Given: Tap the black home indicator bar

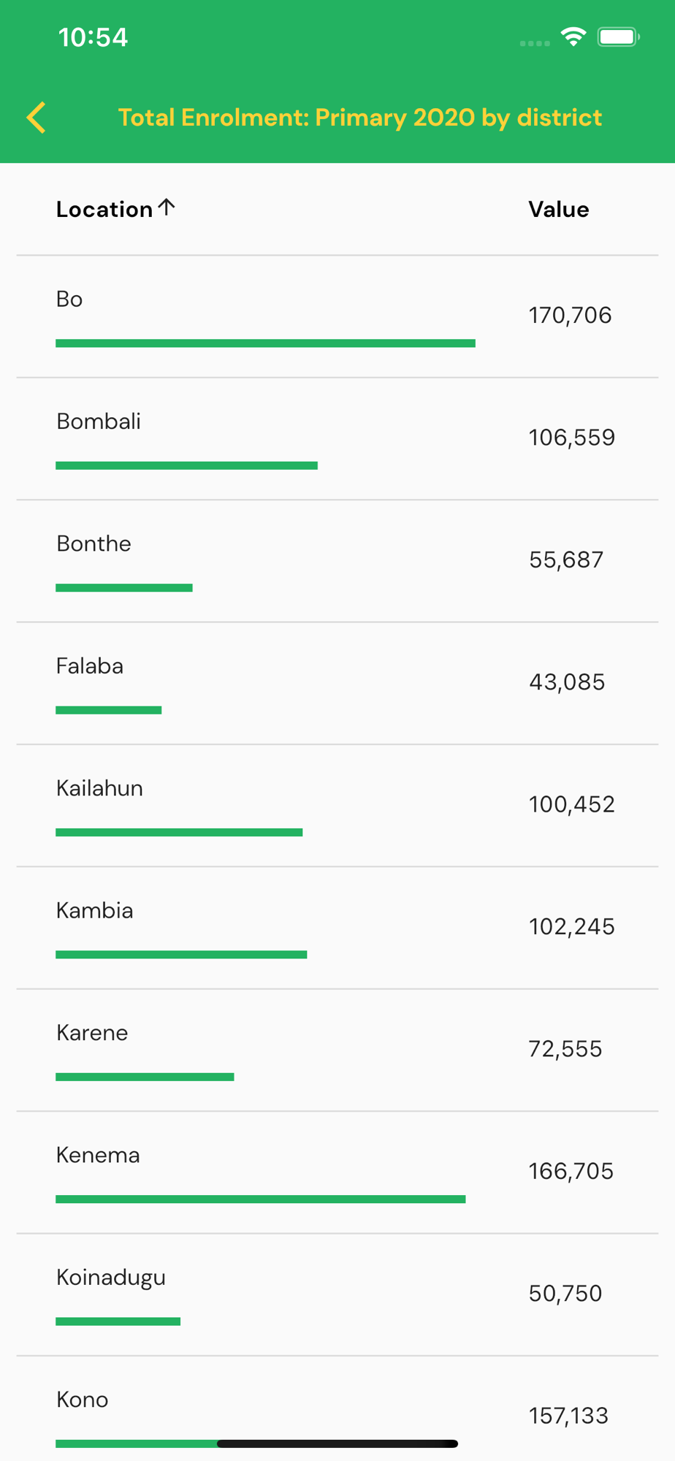Looking at the screenshot, I should pyautogui.click(x=337, y=1443).
